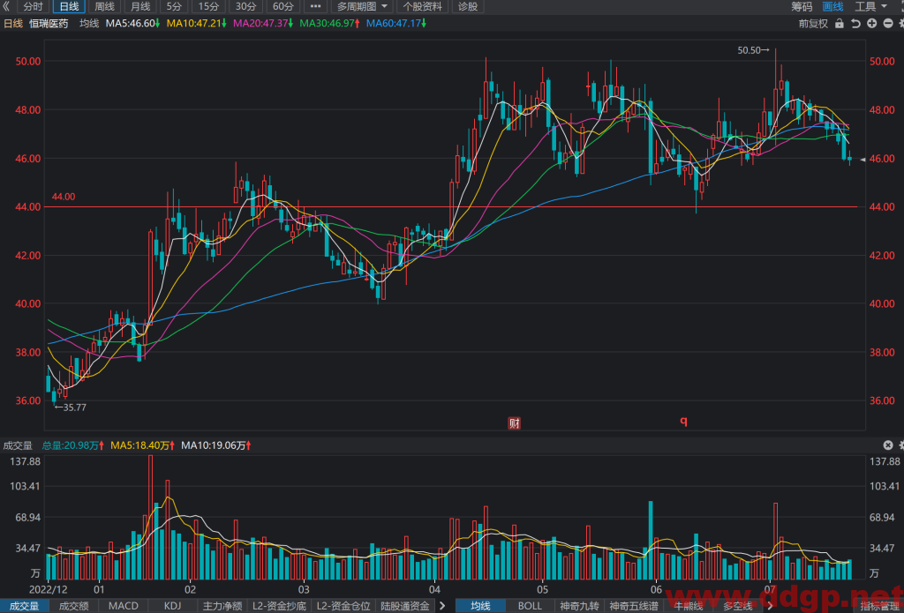Select the 15分 period tab
Viewport: 904px width, 613px height.
(208, 6)
